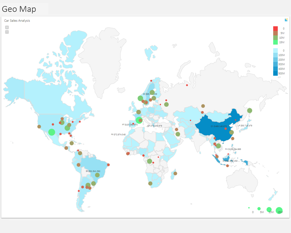Click the smallest 0 bubble size legend circle
This screenshot has height=233, width=291.
[x=249, y=208]
